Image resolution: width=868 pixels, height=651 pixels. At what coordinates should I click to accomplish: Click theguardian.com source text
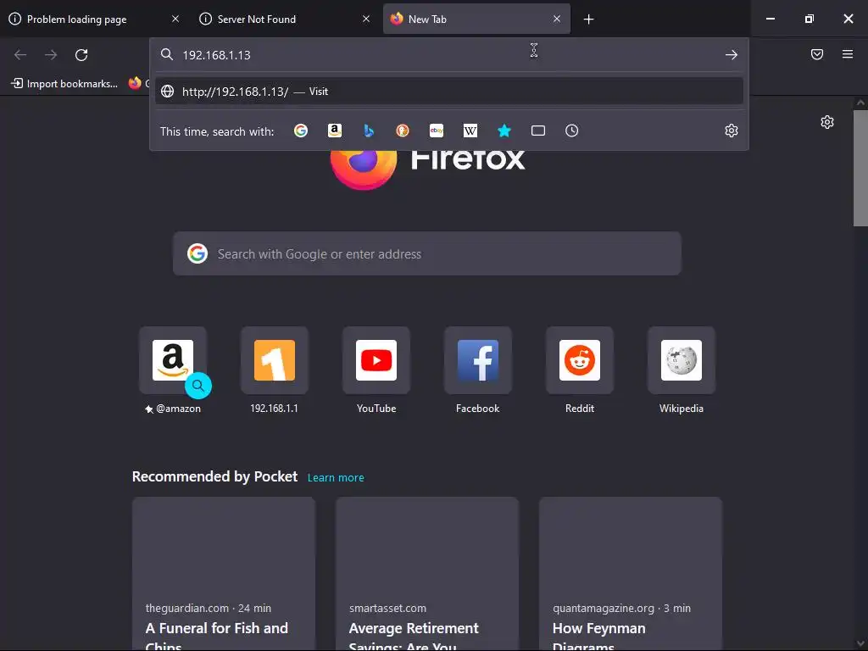click(x=187, y=608)
